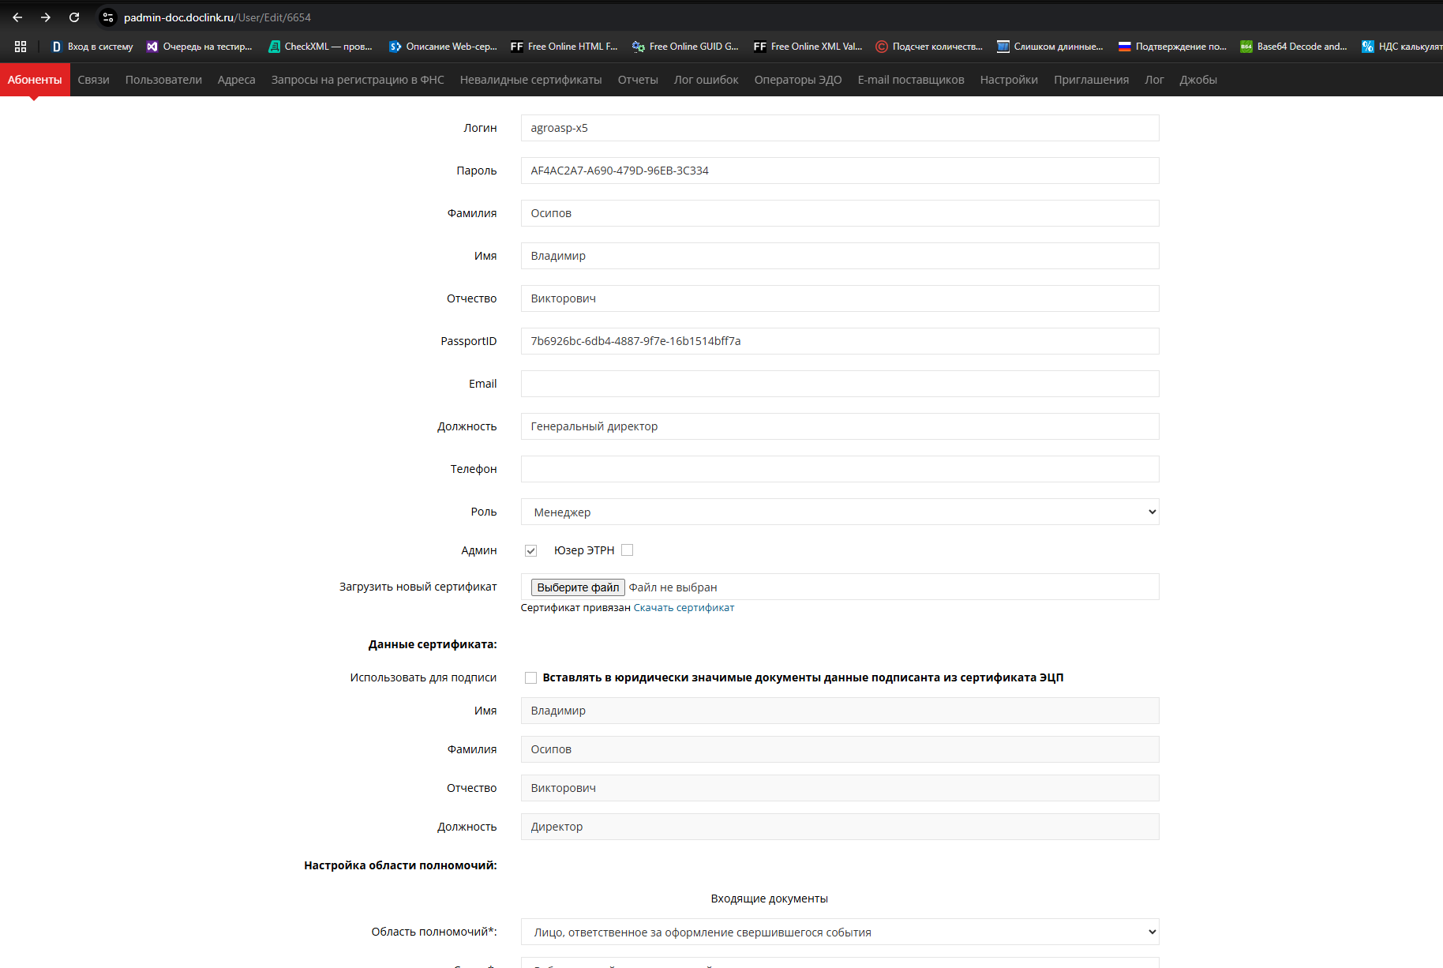Open the Операторы ЭДО menu item

[798, 80]
